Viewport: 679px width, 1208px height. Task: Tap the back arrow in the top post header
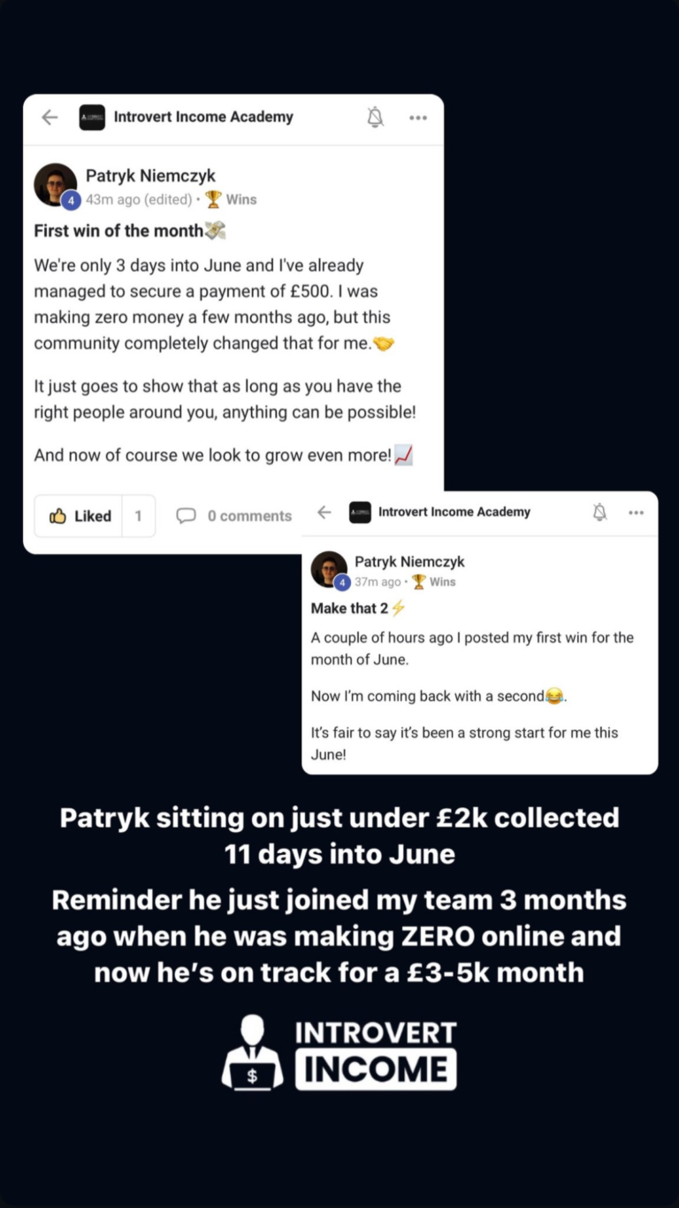coord(50,117)
